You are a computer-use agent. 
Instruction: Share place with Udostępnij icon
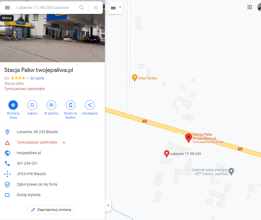pyautogui.click(x=89, y=105)
